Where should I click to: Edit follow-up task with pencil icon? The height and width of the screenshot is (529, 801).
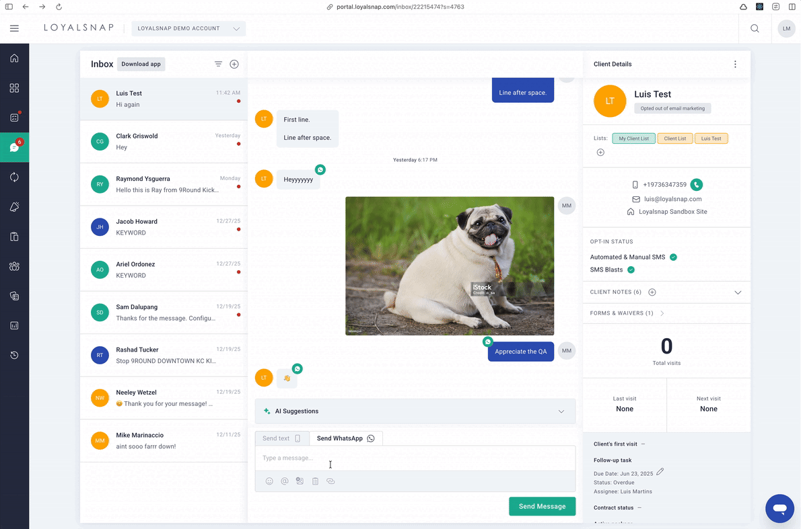[660, 472]
